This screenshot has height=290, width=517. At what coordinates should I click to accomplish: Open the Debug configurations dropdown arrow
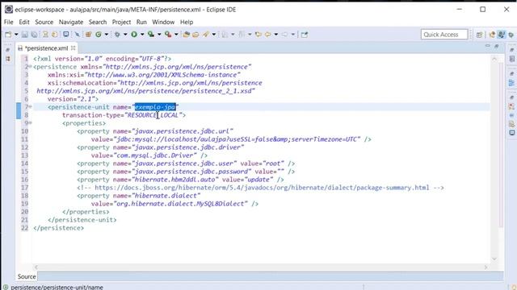(125, 34)
